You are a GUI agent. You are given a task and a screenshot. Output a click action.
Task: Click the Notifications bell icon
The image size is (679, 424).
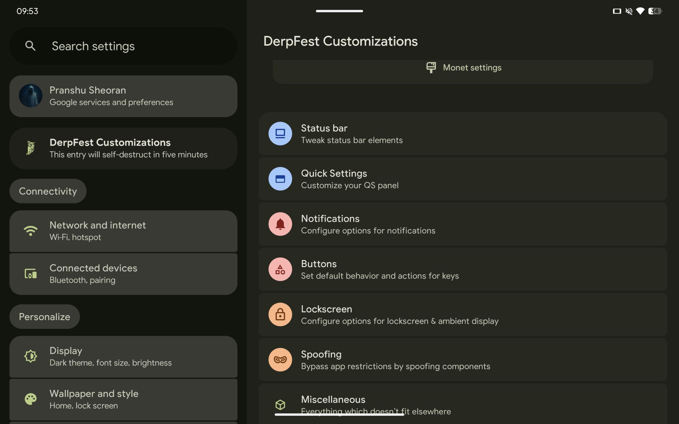point(280,224)
